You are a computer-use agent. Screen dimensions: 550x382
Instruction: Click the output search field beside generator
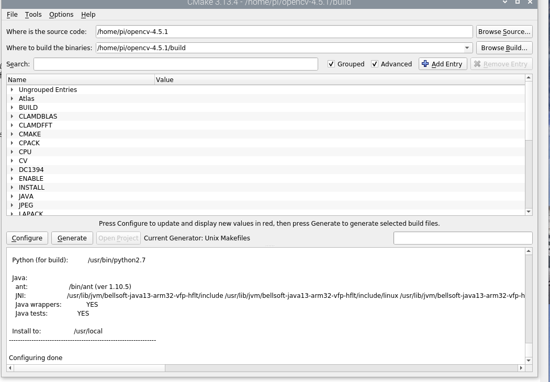463,238
